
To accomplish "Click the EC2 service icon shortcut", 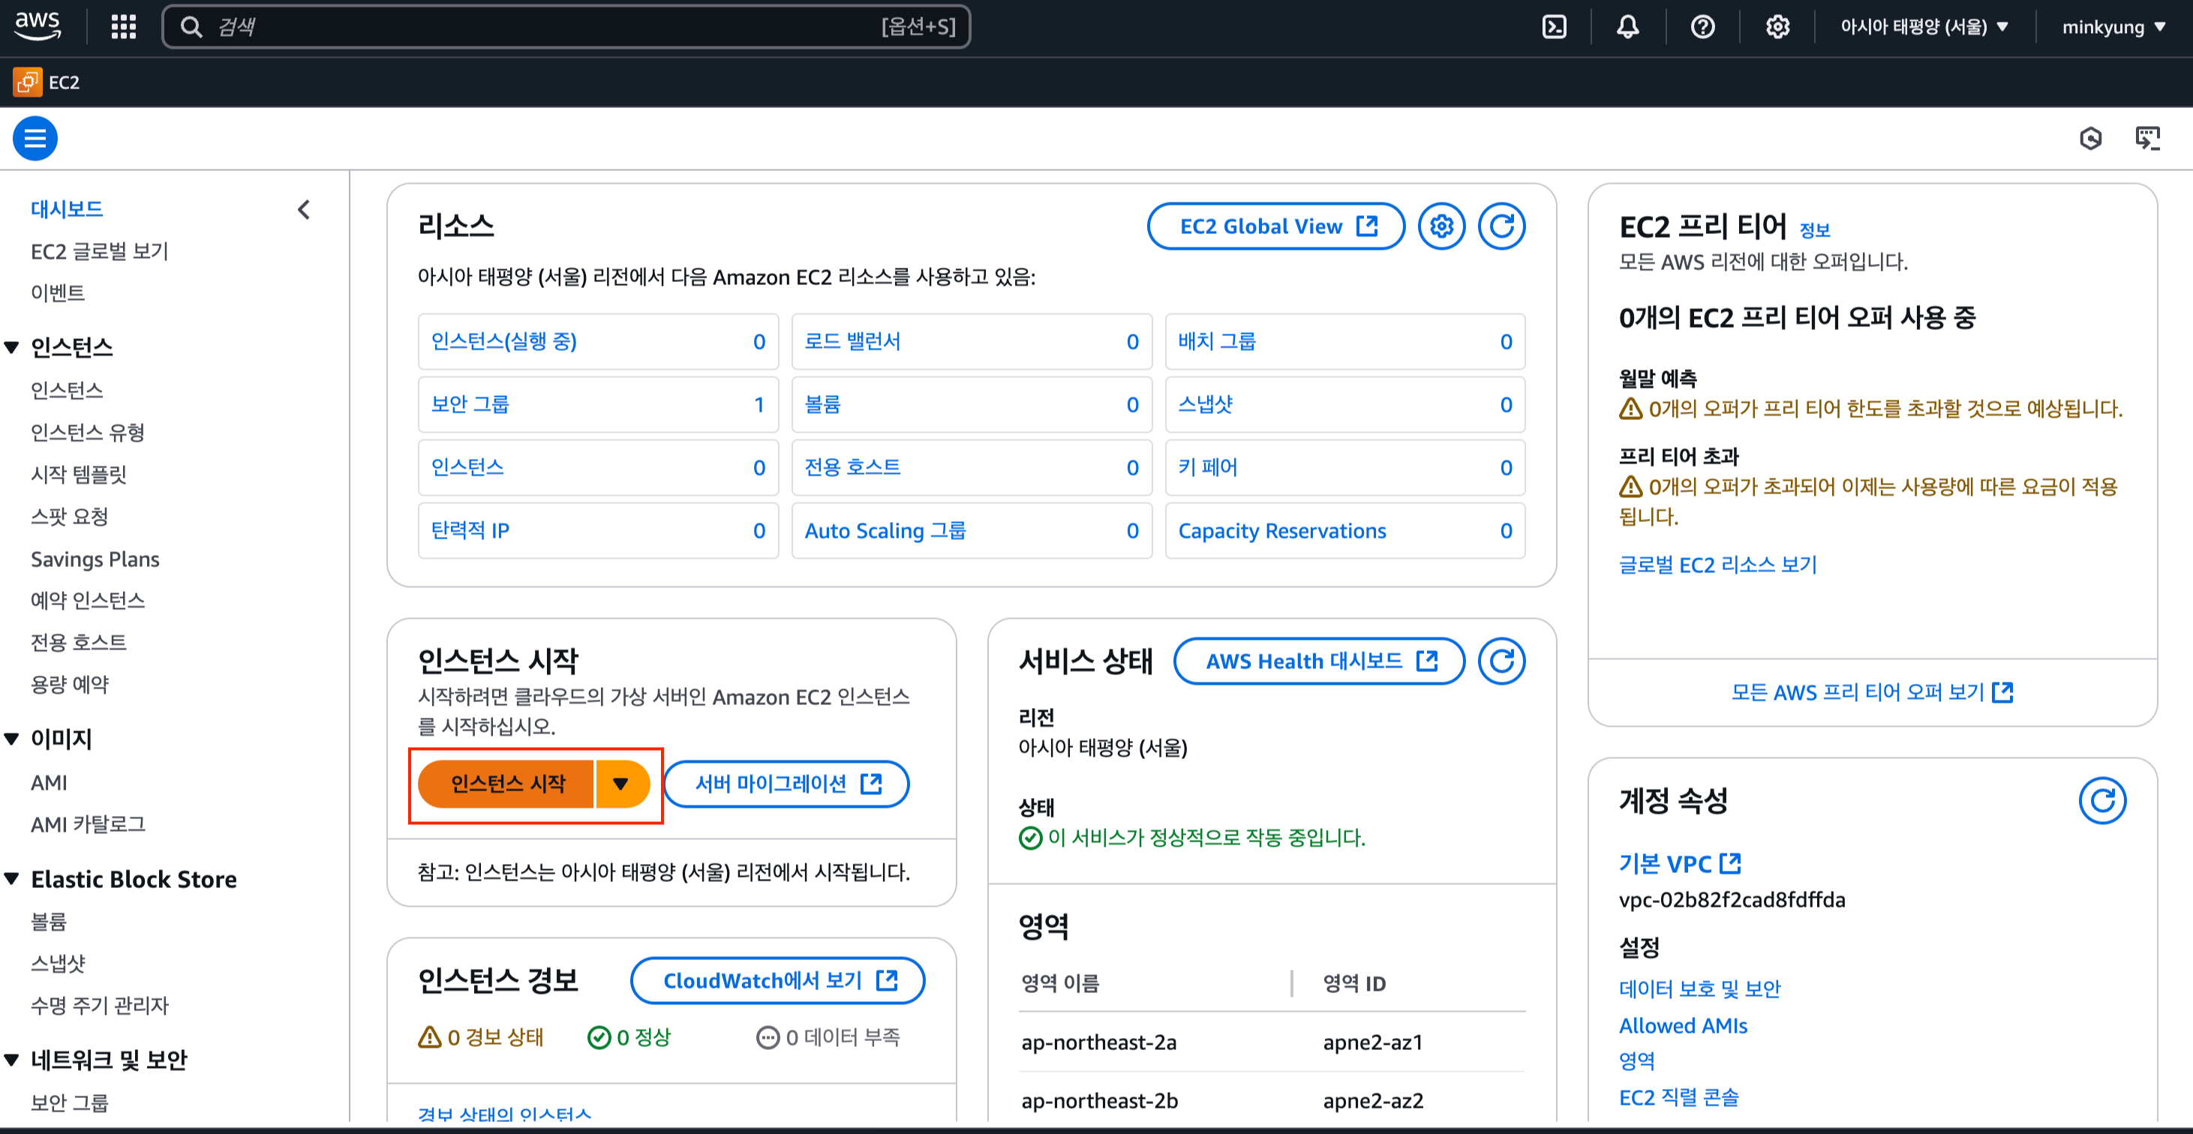I will pyautogui.click(x=27, y=82).
